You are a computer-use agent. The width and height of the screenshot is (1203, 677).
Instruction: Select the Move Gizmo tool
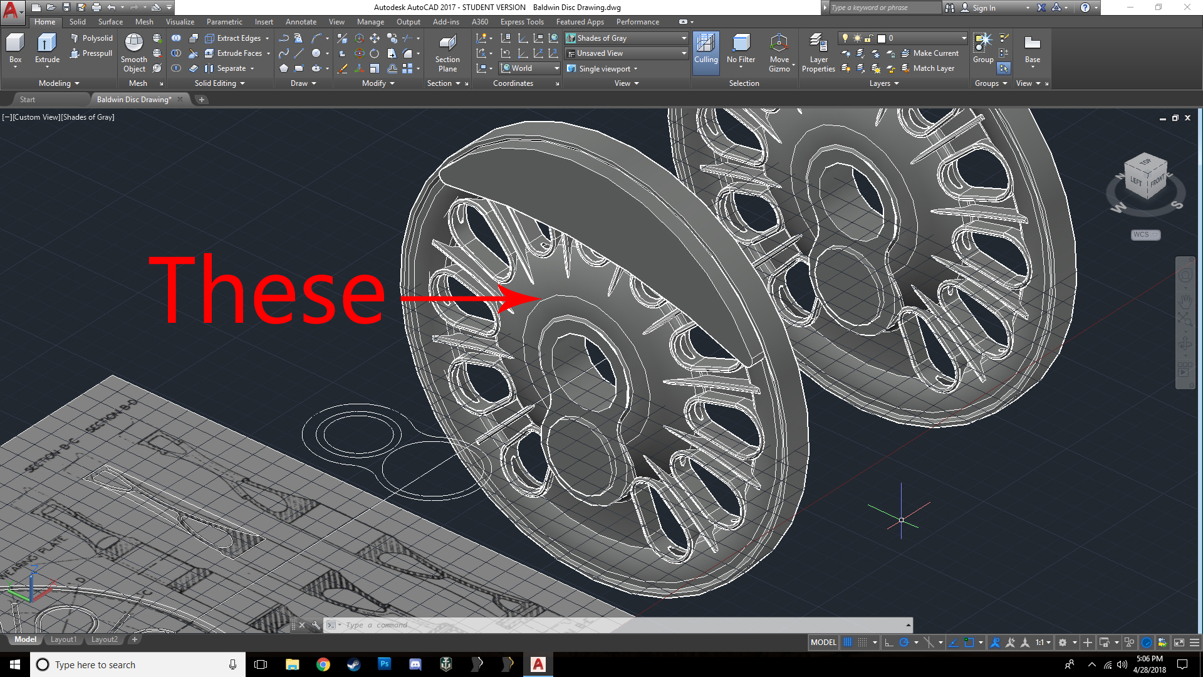779,53
